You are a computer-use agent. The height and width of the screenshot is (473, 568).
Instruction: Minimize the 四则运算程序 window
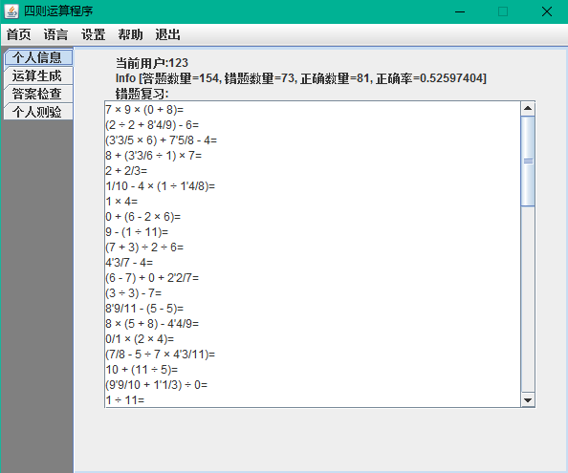(x=460, y=11)
